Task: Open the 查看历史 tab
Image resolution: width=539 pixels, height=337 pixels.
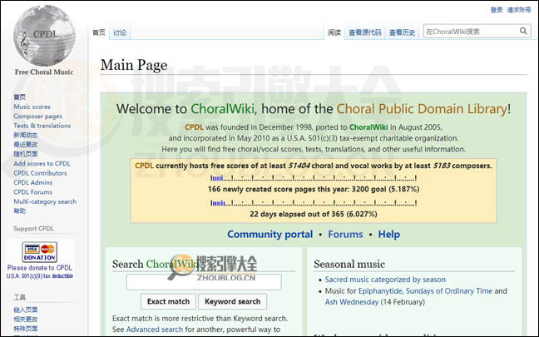Action: [x=402, y=32]
